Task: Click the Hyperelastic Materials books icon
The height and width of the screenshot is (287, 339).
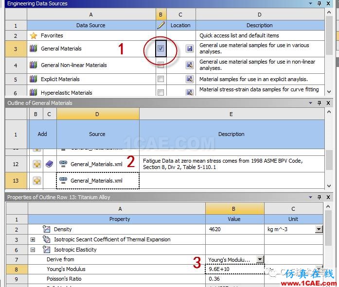Action: pos(33,92)
